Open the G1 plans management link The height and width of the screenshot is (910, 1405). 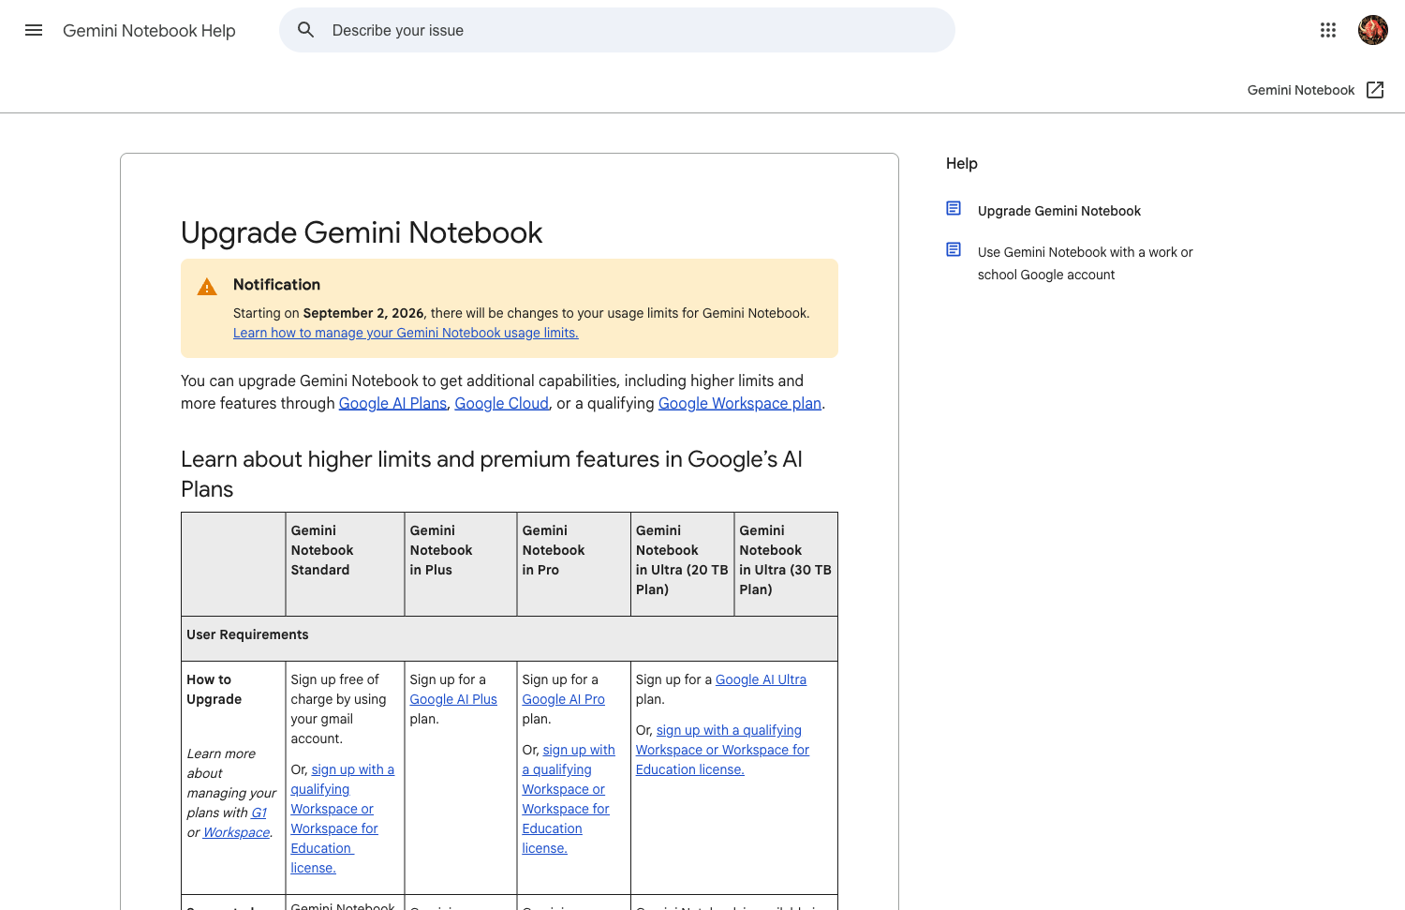coord(259,813)
